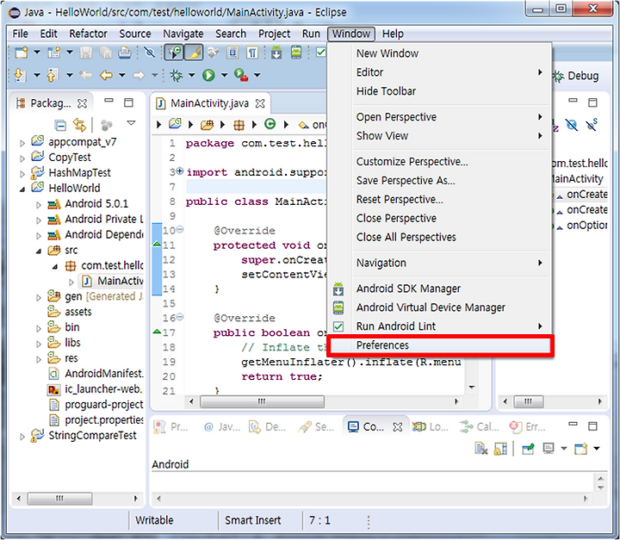
Task: Click Package Explorer horizontal scrollbar thumb
Action: pyautogui.click(x=59, y=499)
